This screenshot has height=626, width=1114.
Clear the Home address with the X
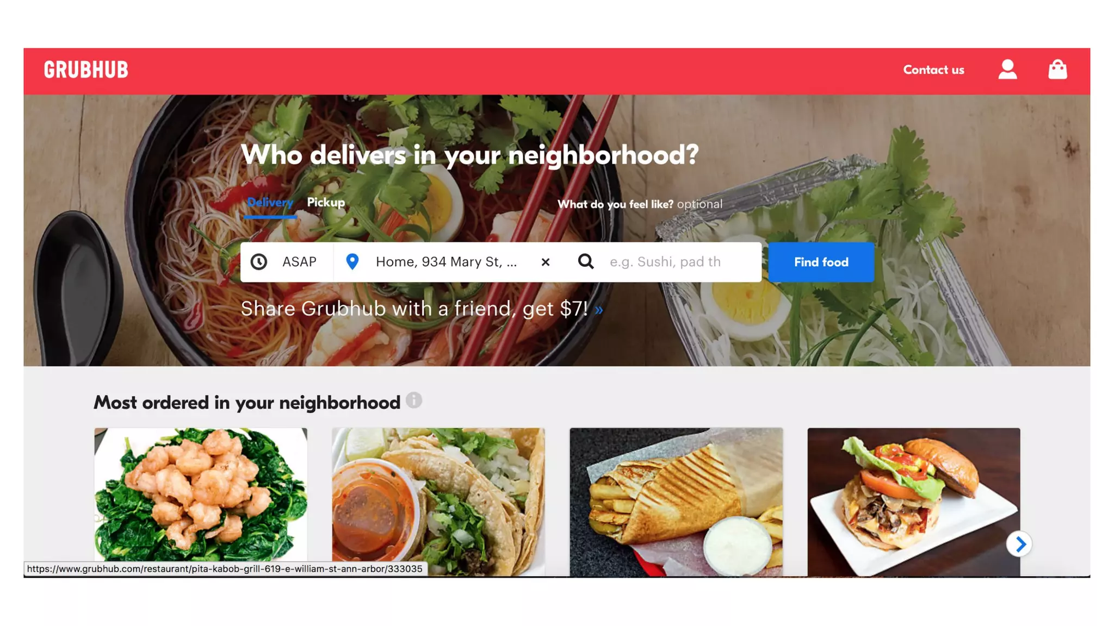(x=546, y=262)
